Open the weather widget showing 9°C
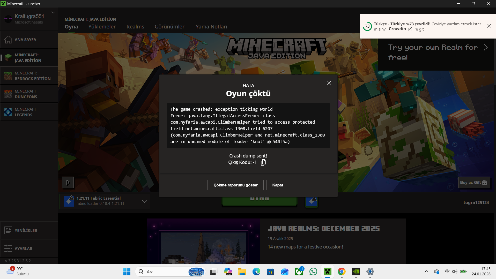This screenshot has width=496, height=279. [x=18, y=272]
